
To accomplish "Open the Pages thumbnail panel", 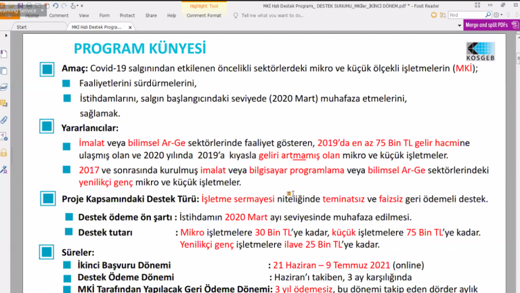I will (x=4, y=71).
